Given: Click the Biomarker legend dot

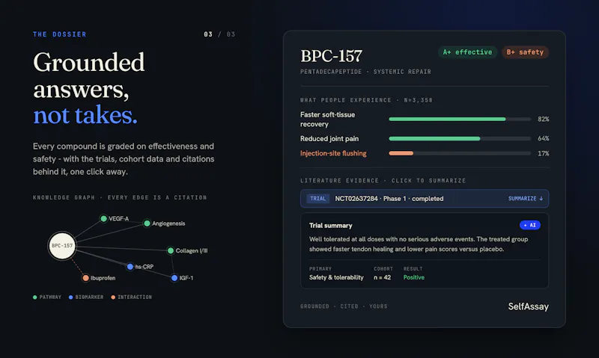Looking at the screenshot, I should pos(70,297).
